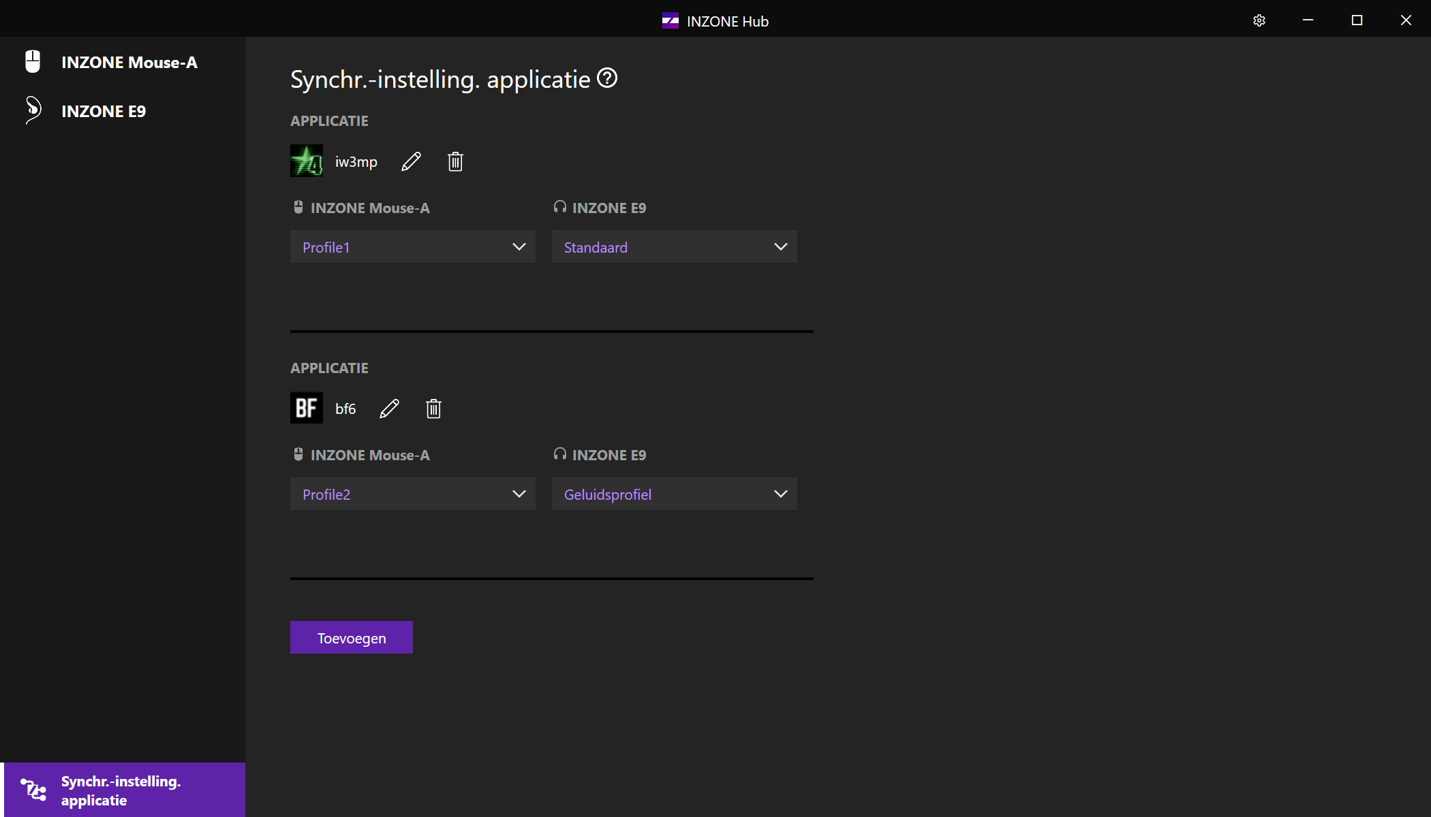Click the pencil edit icon for bf6

click(389, 408)
